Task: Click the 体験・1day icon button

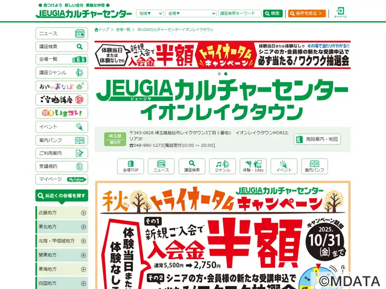Action: pyautogui.click(x=253, y=166)
